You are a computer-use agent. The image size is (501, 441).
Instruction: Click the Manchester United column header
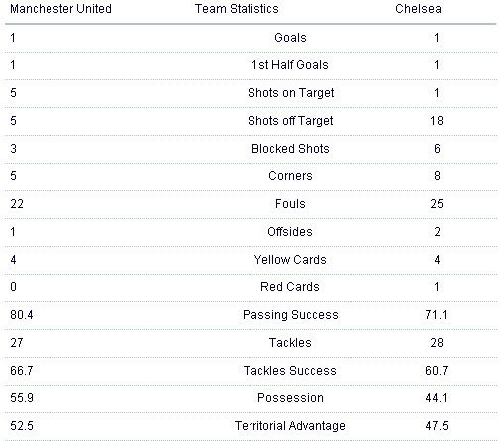click(60, 9)
